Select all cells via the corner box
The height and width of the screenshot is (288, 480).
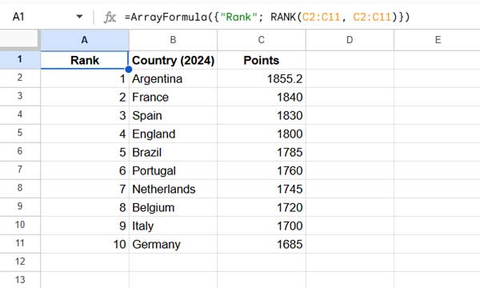[x=19, y=39]
